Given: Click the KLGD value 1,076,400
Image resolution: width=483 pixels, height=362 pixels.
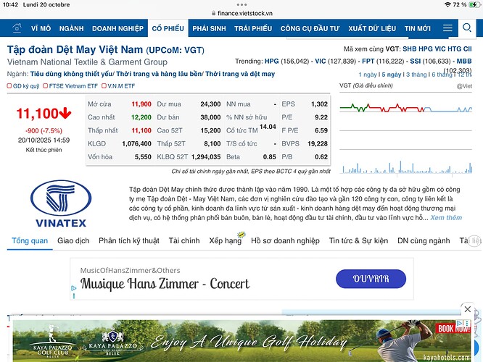Looking at the screenshot, I should [136, 143].
